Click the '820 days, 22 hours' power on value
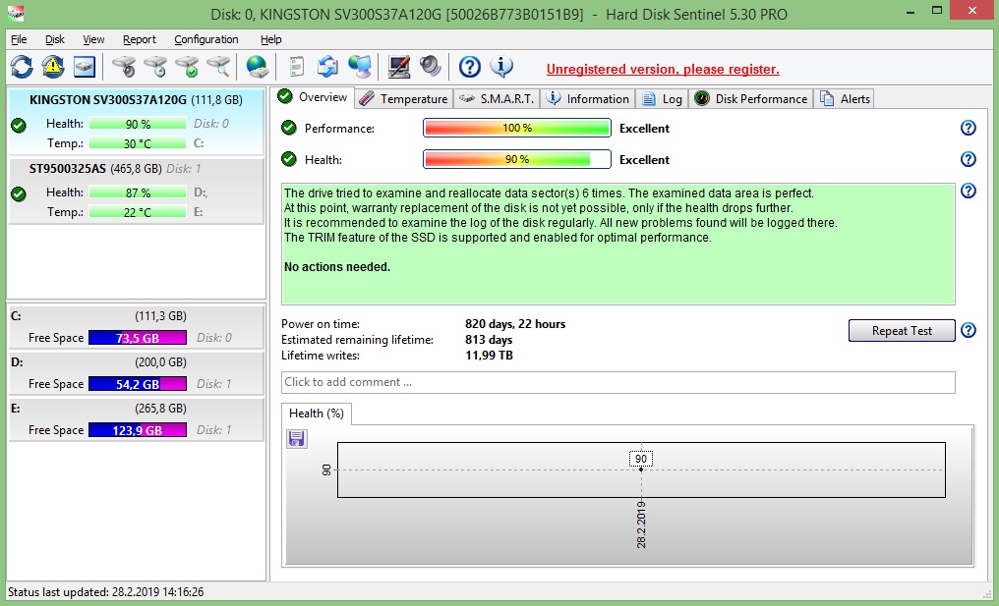This screenshot has width=999, height=606. pyautogui.click(x=515, y=324)
